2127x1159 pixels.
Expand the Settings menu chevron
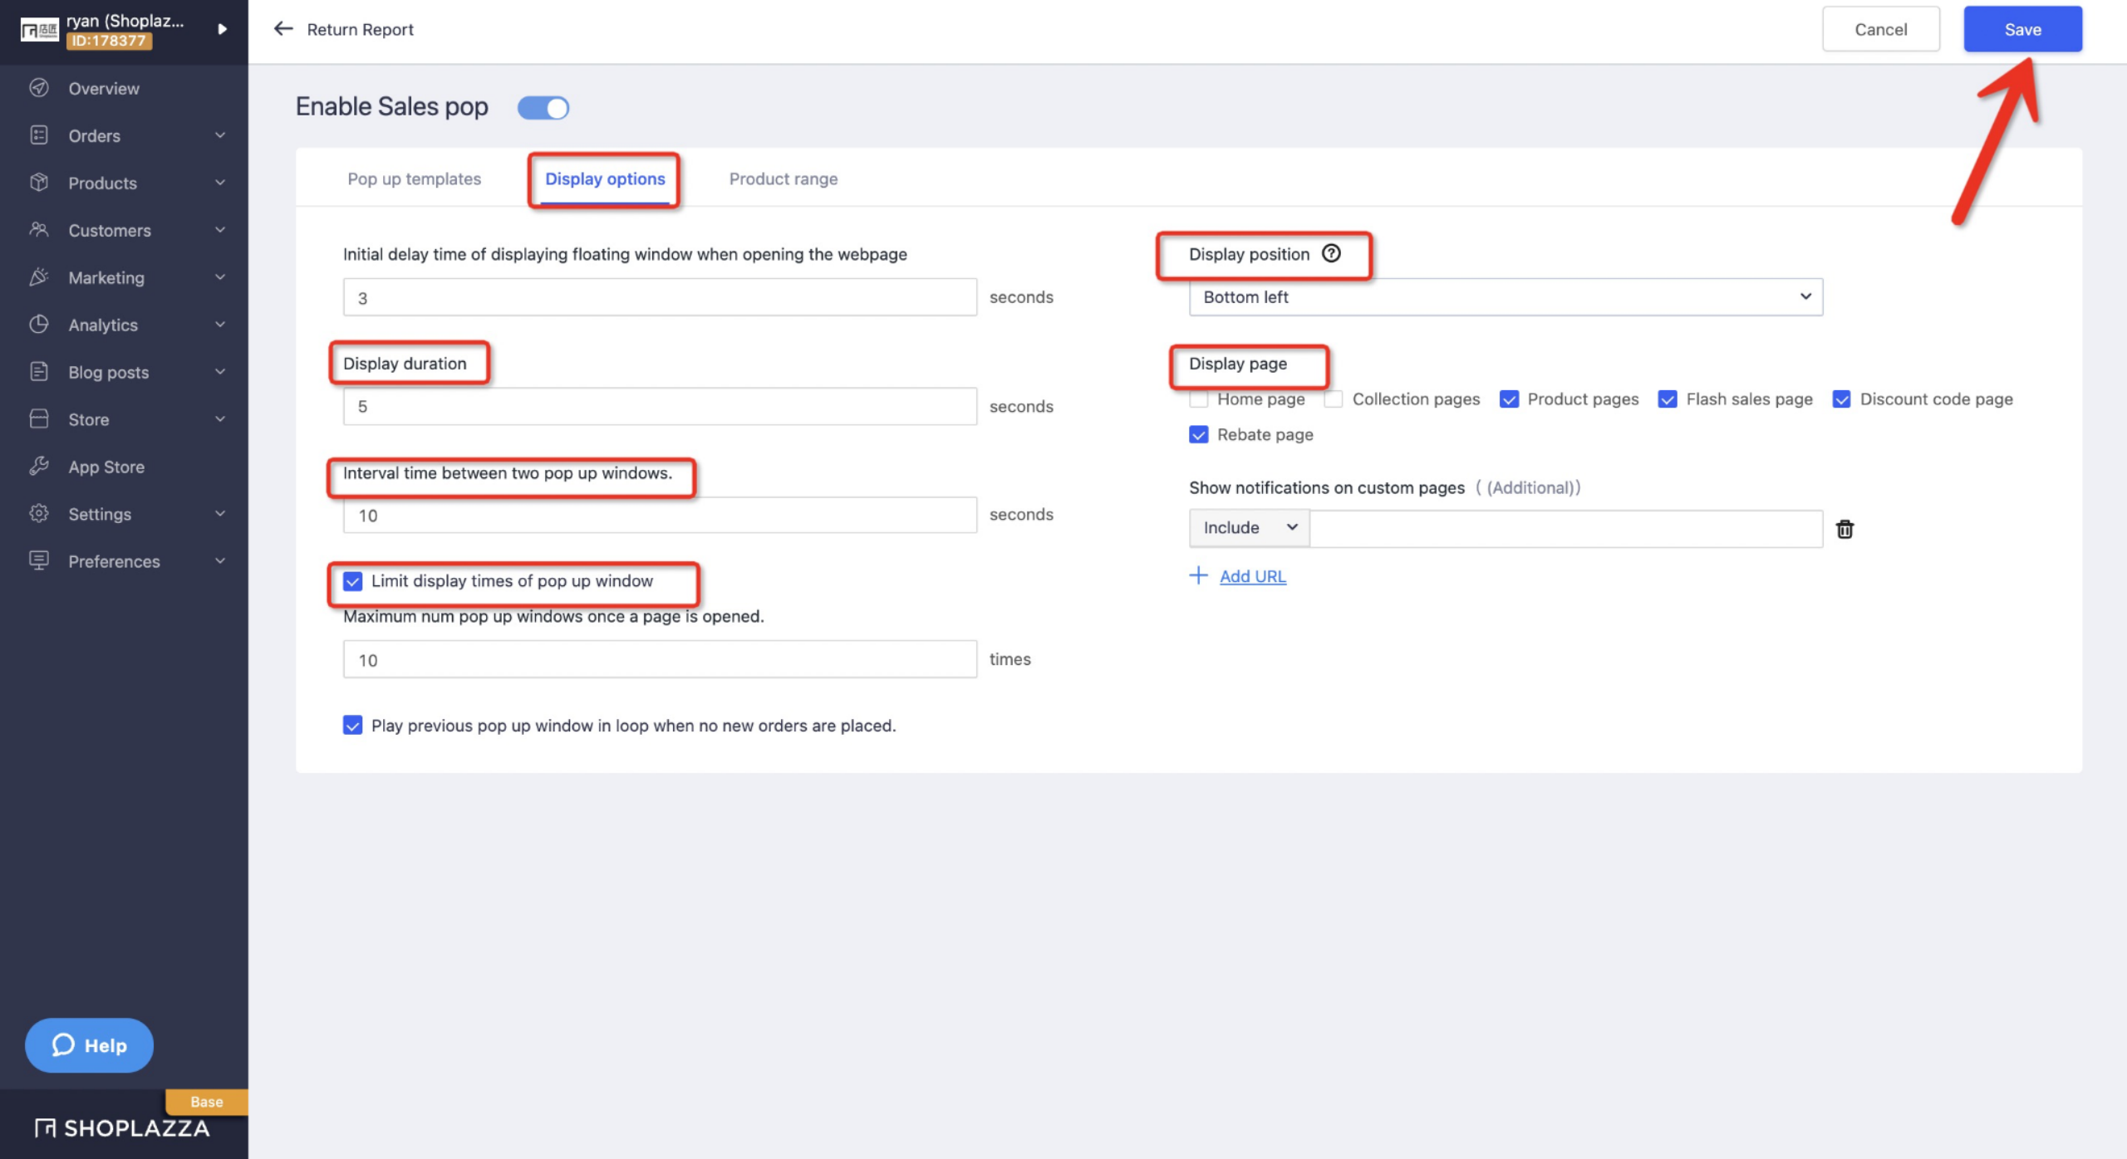(x=220, y=514)
